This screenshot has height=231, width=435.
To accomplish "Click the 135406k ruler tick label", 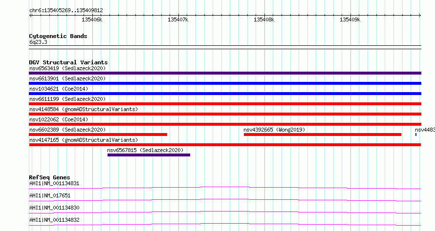I will [x=92, y=19].
